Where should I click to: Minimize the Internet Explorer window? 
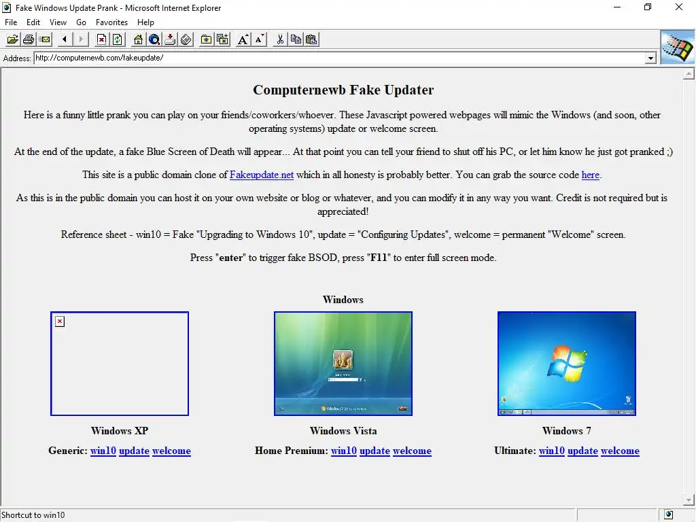[x=617, y=7]
